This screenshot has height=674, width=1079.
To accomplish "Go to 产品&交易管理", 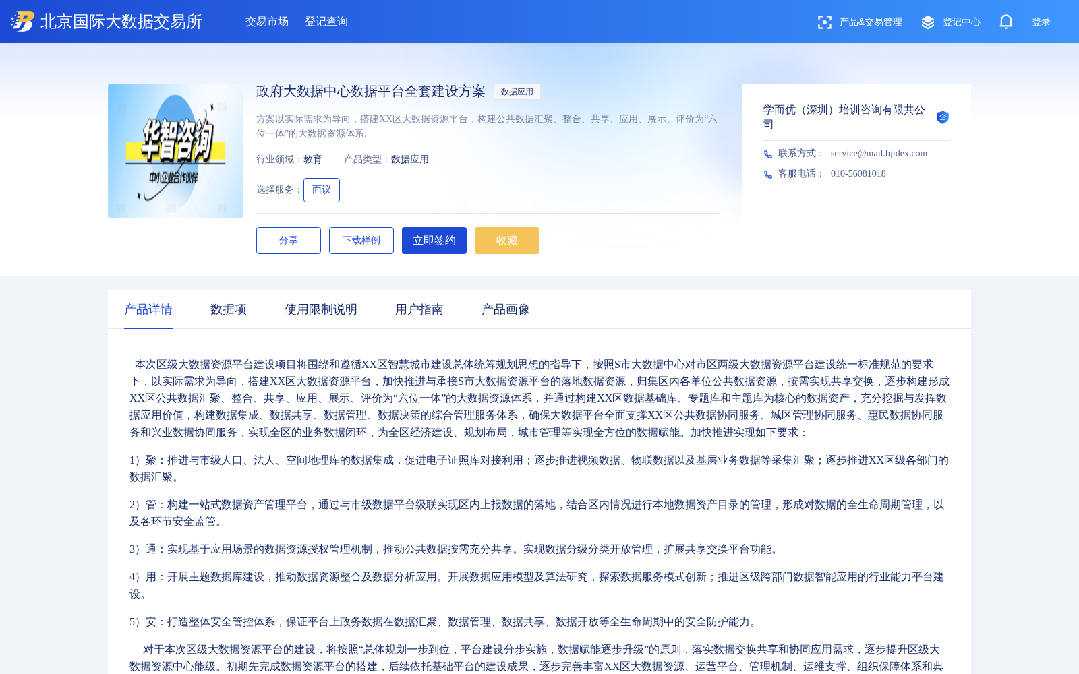I will coord(871,22).
